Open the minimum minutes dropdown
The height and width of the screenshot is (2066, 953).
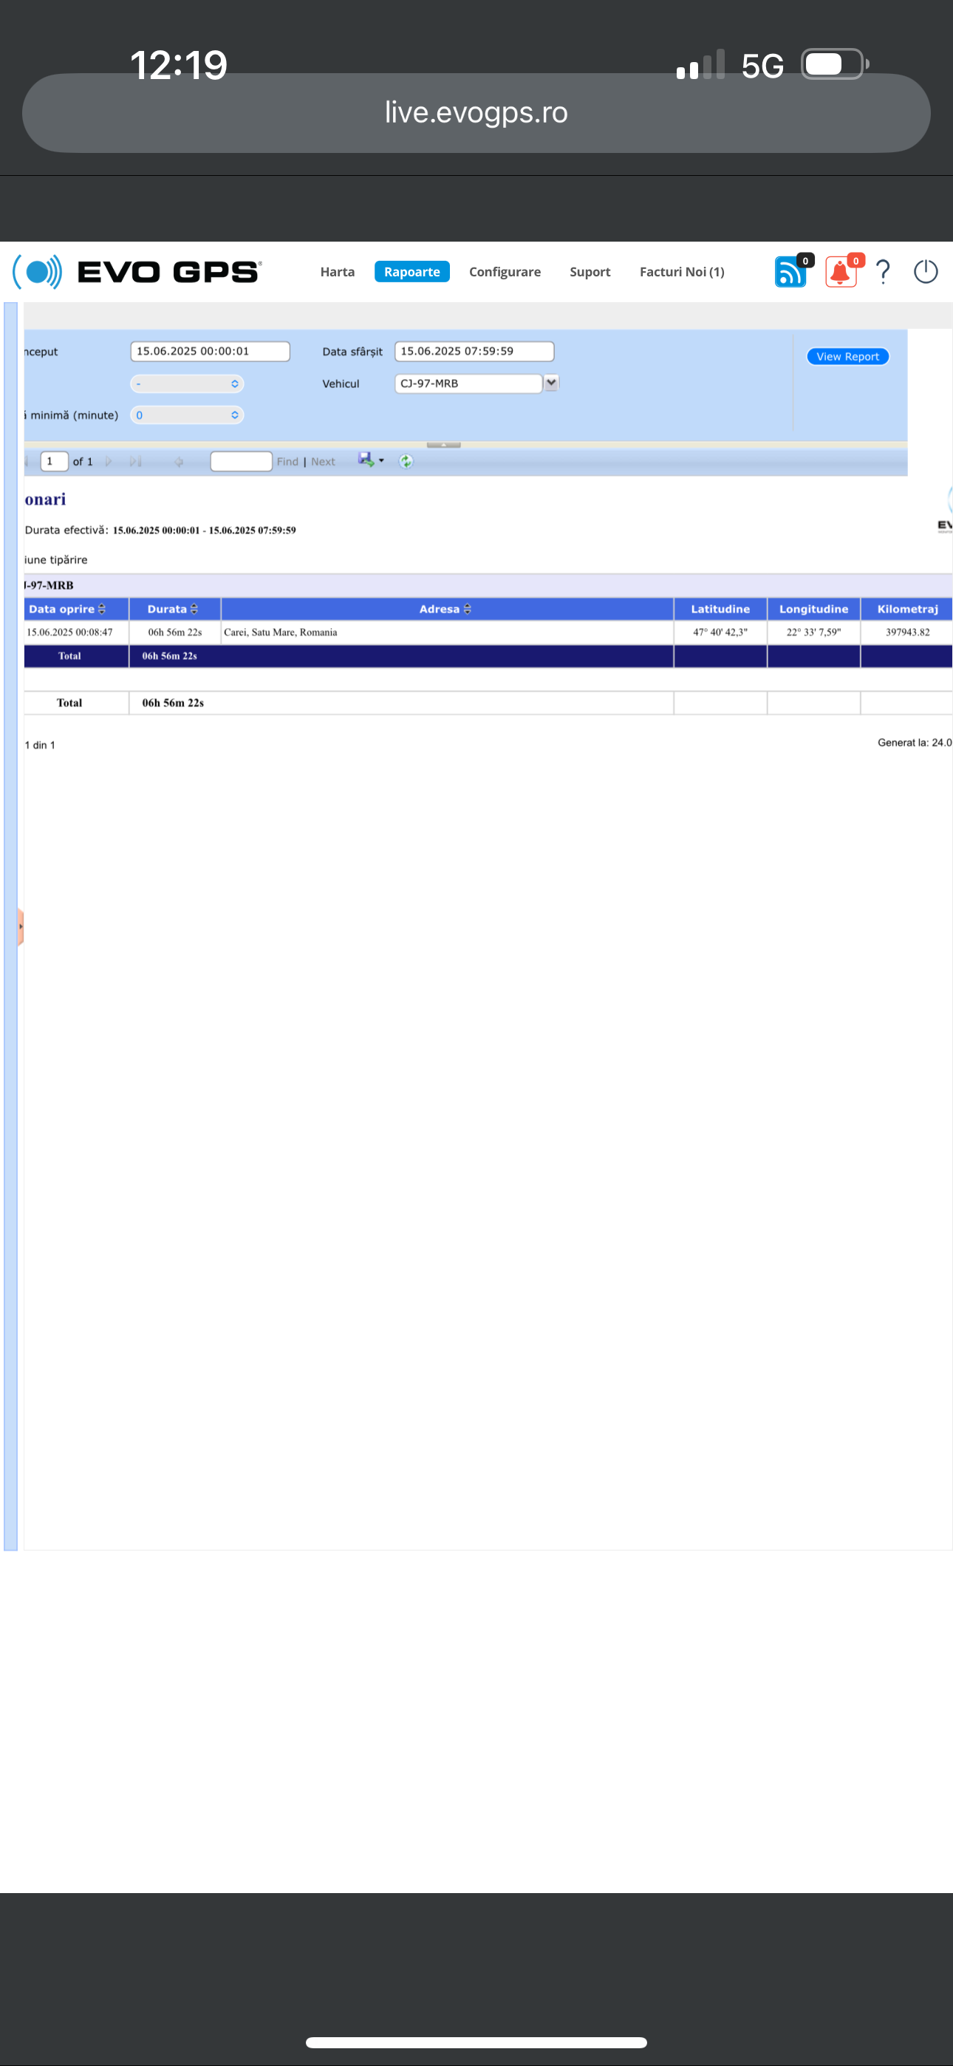tap(187, 415)
